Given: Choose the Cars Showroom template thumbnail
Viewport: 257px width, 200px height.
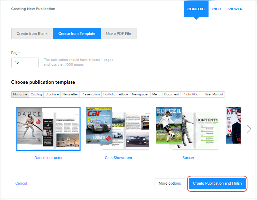Looking at the screenshot, I should pos(118,128).
